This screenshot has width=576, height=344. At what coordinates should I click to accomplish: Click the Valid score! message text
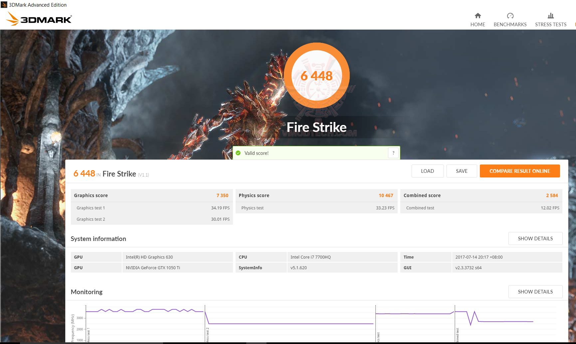pyautogui.click(x=256, y=153)
